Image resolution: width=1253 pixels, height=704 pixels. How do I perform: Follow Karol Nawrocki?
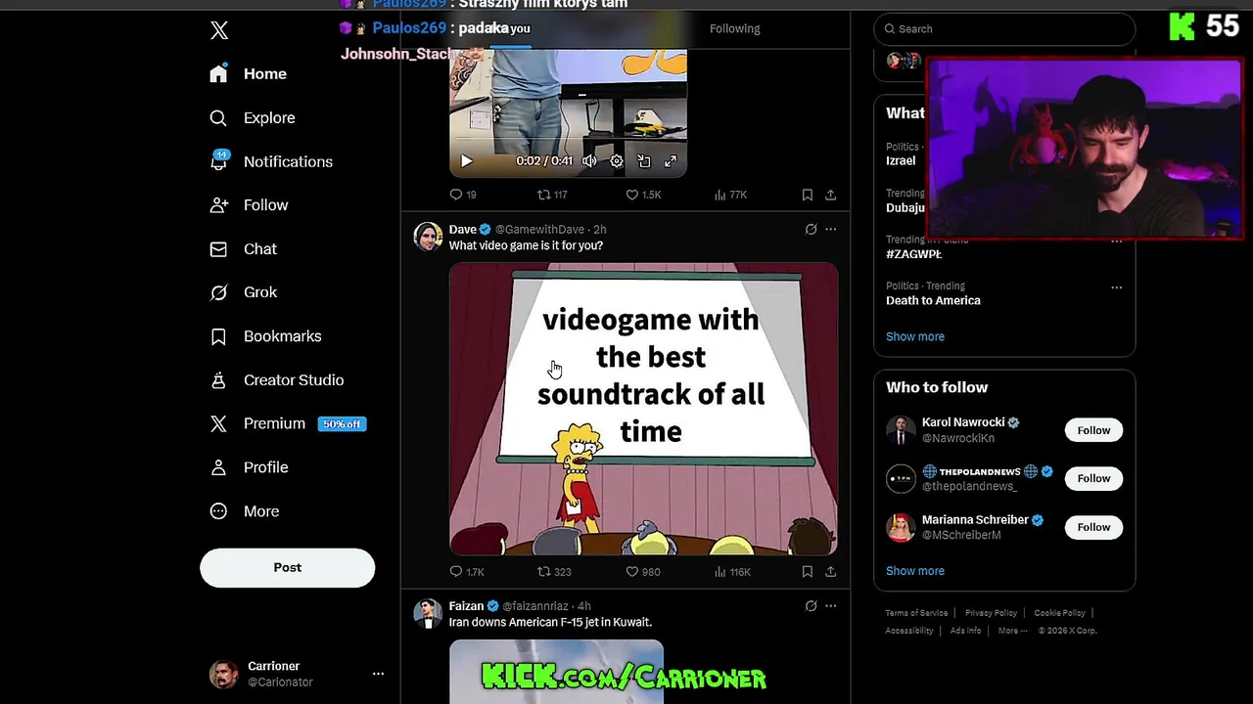1093,430
